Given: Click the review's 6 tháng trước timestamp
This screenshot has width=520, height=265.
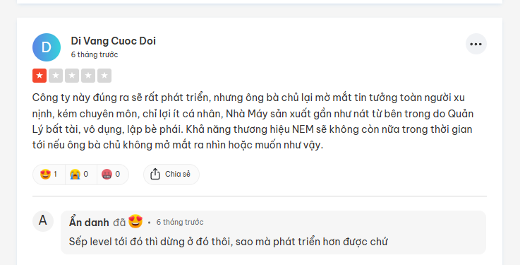Looking at the screenshot, I should coord(95,54).
